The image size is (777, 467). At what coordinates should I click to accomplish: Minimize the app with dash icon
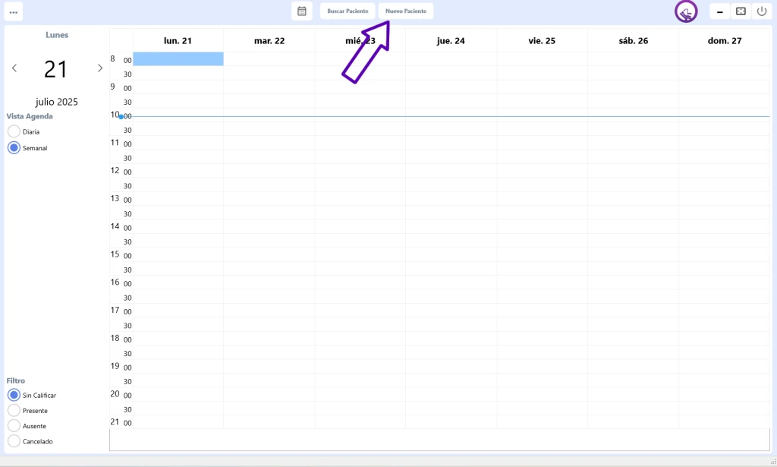(x=719, y=11)
